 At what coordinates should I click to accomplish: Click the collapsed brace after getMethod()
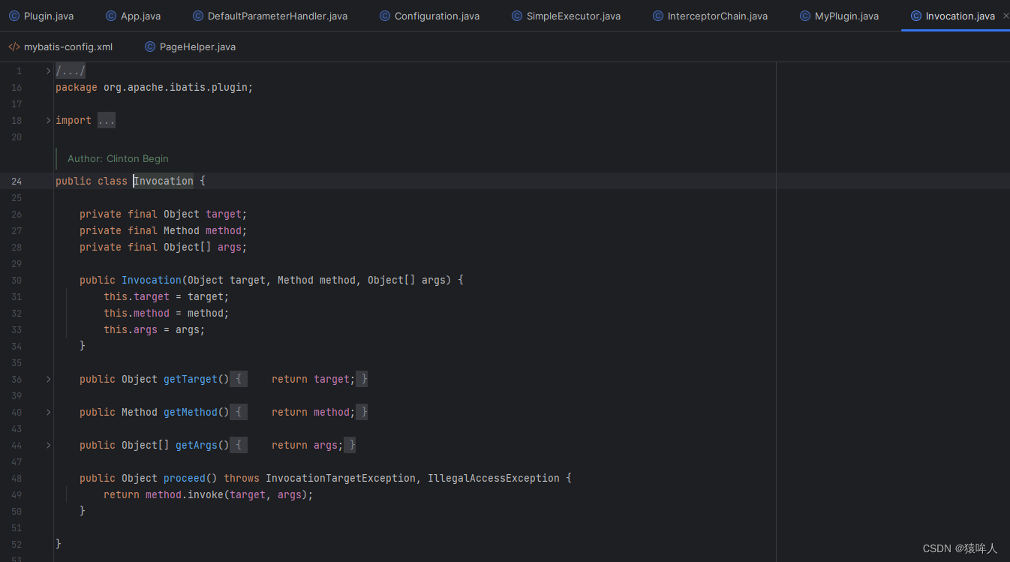pyautogui.click(x=238, y=412)
